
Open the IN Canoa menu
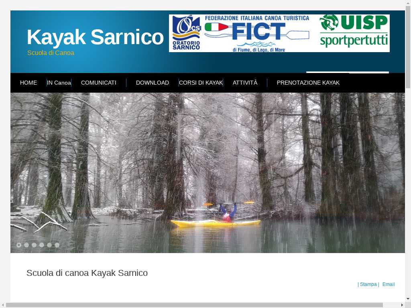pyautogui.click(x=59, y=83)
